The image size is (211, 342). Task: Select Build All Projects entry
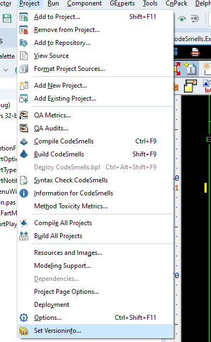[95, 236]
